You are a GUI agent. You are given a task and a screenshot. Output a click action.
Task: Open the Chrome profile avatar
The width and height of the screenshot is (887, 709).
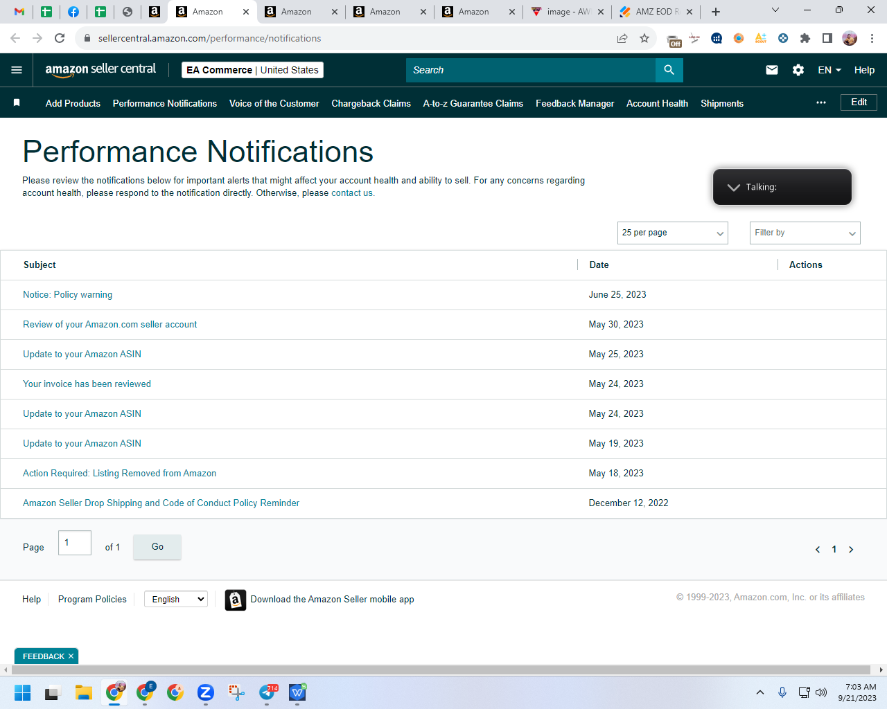[x=850, y=38]
